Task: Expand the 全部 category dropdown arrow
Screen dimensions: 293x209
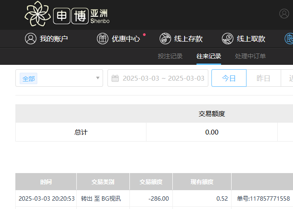Action: click(x=98, y=78)
